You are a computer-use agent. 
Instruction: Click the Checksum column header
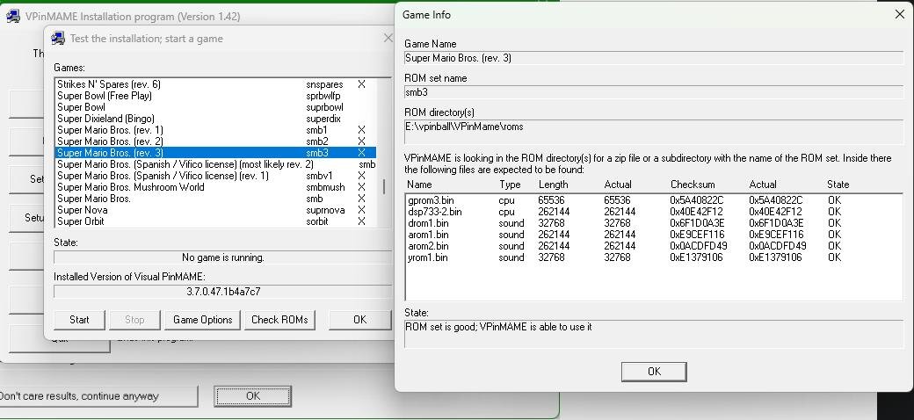coord(692,185)
